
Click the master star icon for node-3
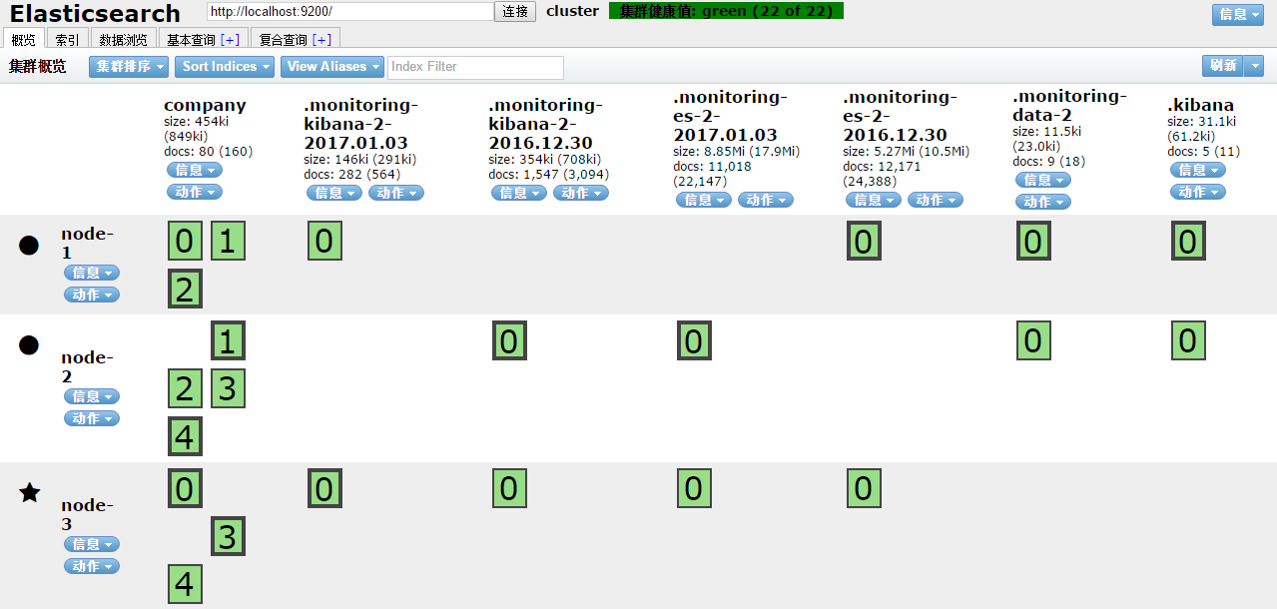30,492
